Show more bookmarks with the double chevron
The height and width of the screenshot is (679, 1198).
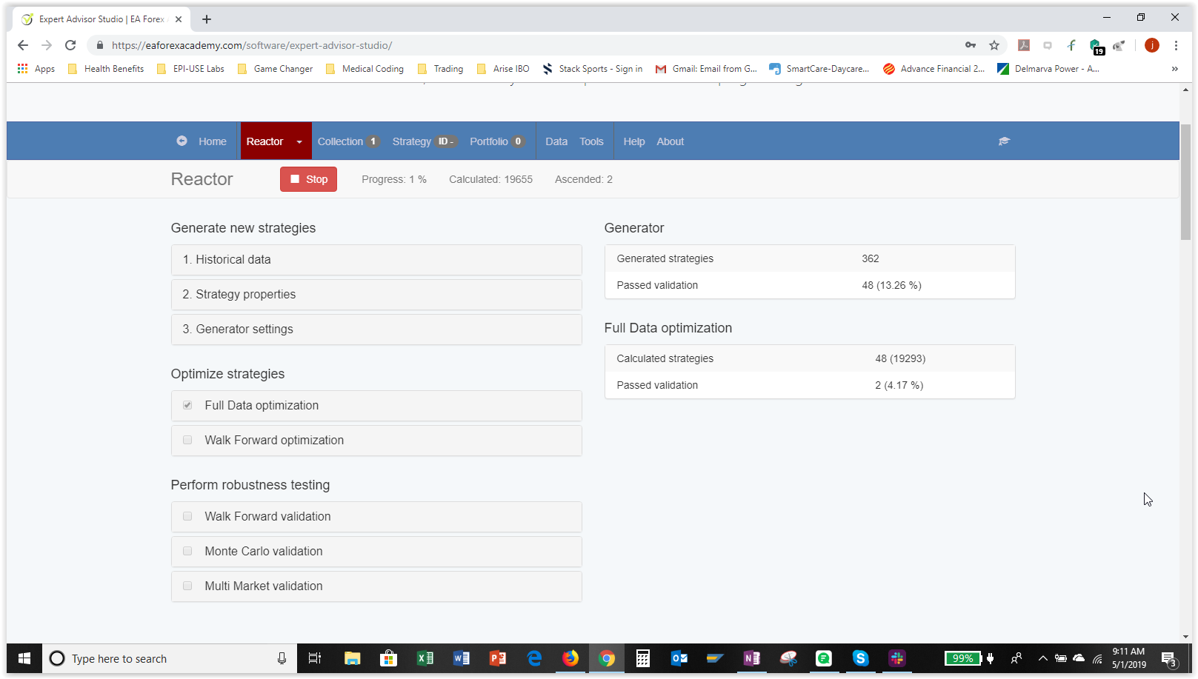click(1174, 69)
